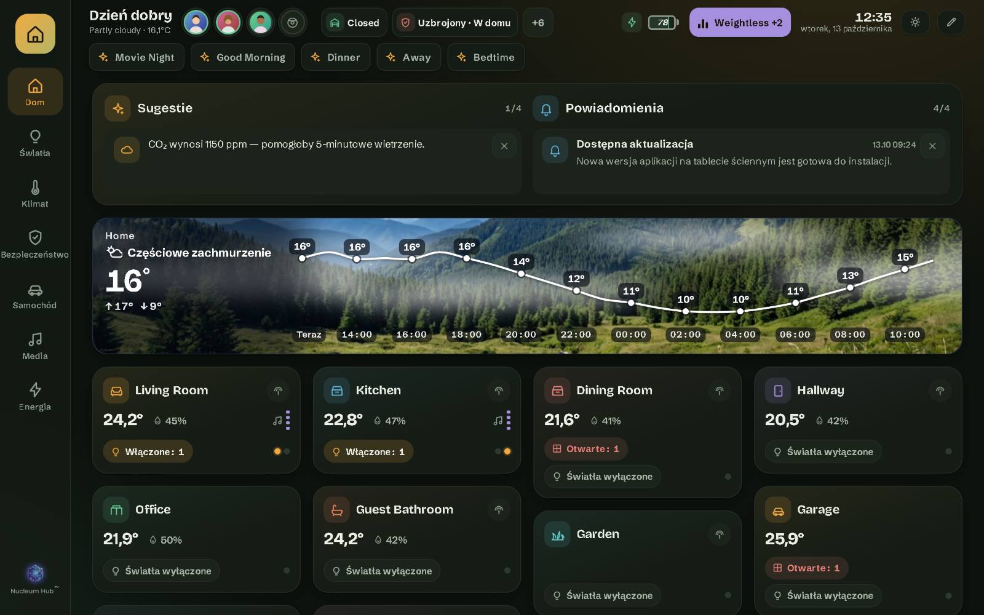Click the pencil edit dashboard icon
Screen dimensions: 984x615
pos(951,23)
